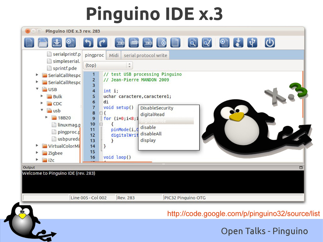The width and height of the screenshot is (323, 242).
Task: Click code line 6 containing 'di'
Action: click(x=106, y=102)
